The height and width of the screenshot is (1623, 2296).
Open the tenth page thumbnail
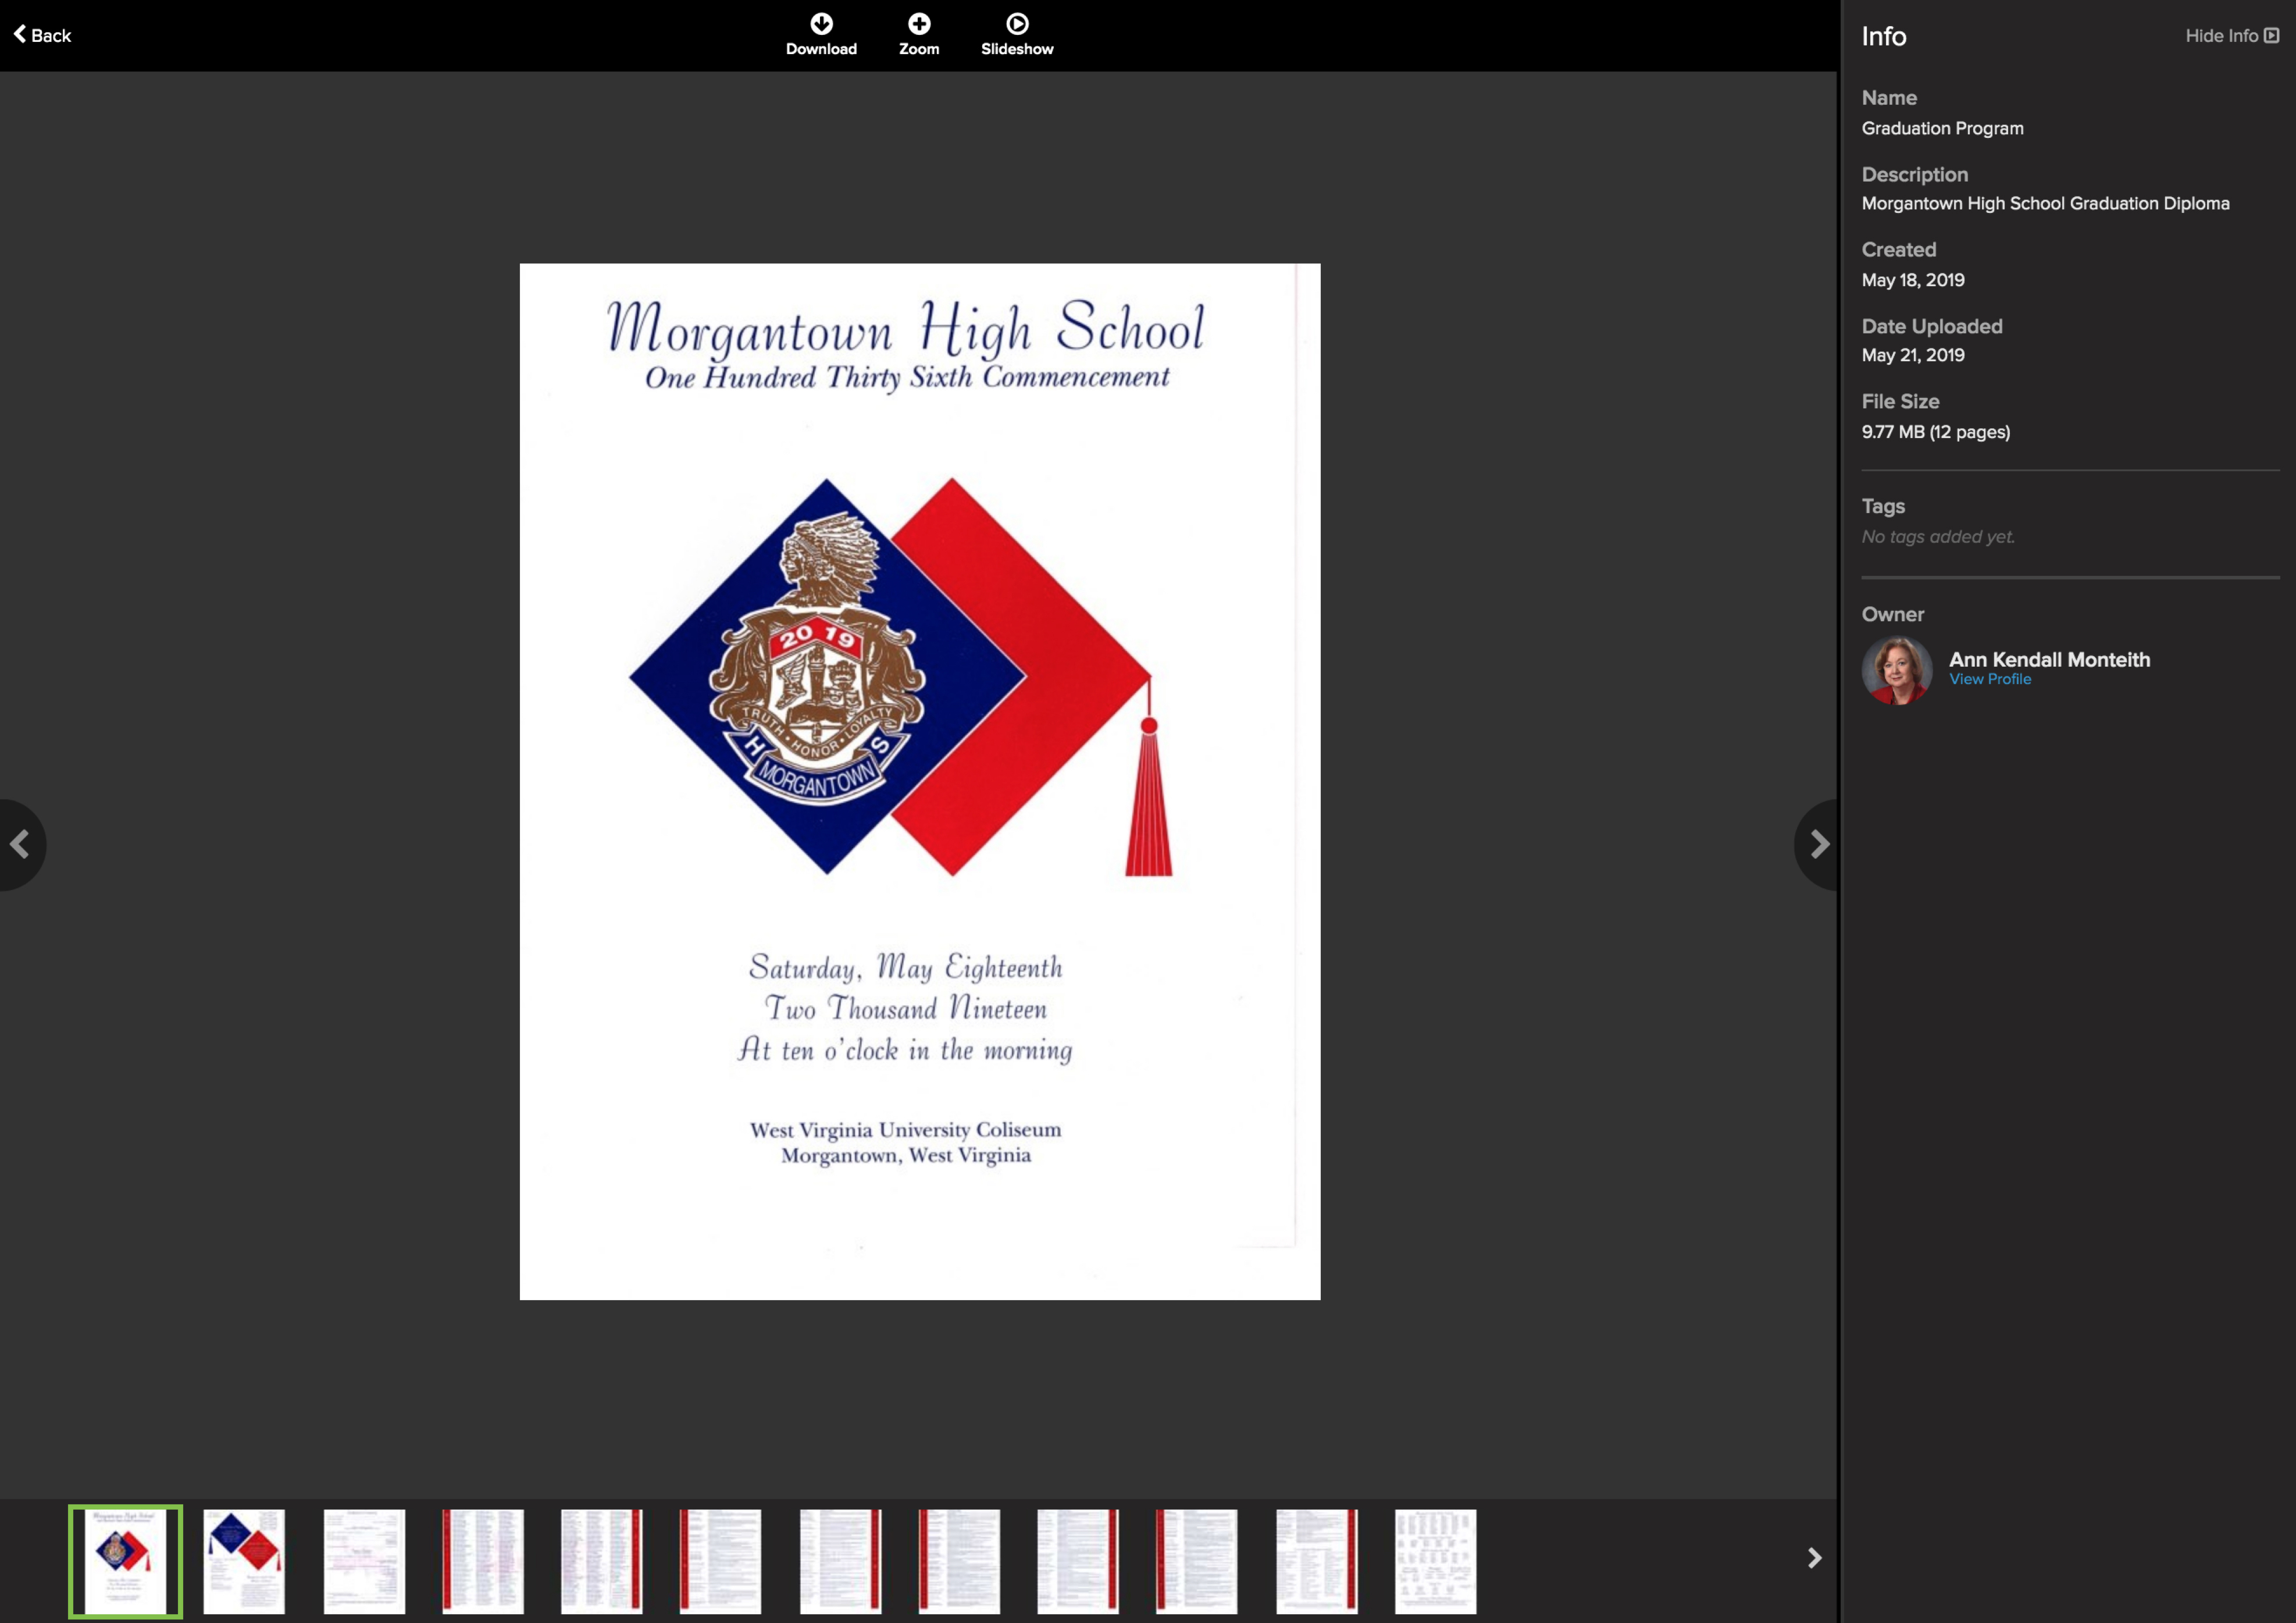coord(1196,1561)
